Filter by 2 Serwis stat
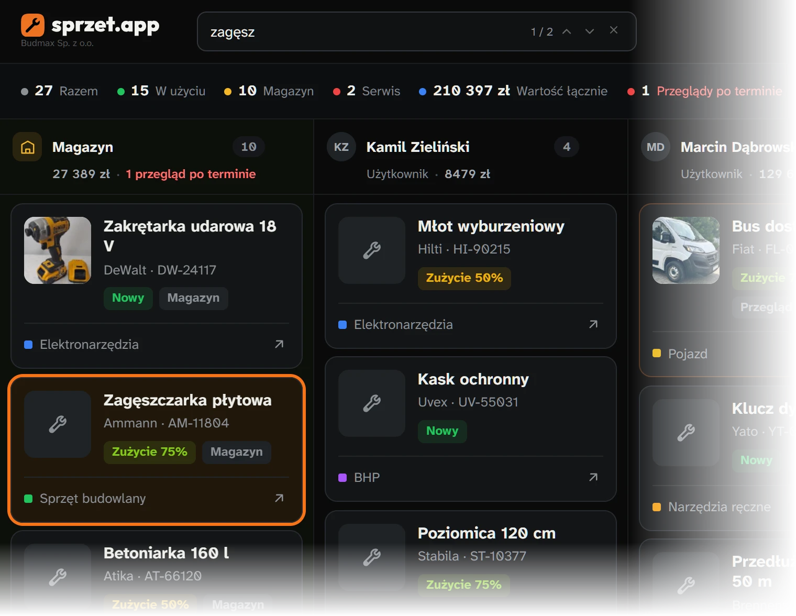Screen dimensions: 796x616 367,91
